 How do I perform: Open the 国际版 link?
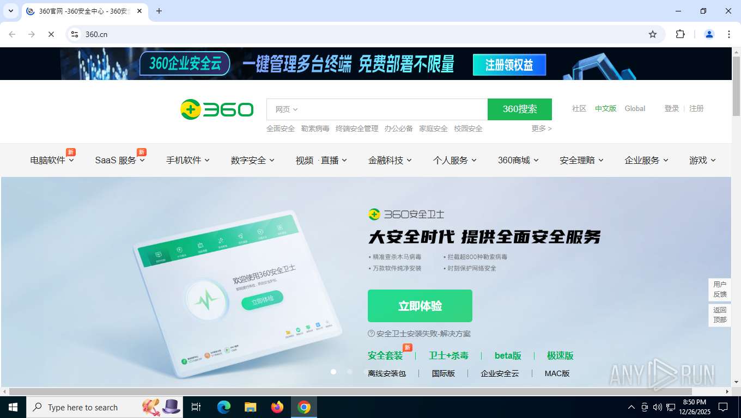[x=443, y=373]
